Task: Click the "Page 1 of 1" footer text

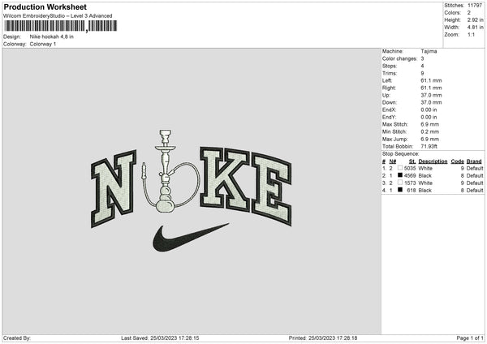Action: pos(470,338)
